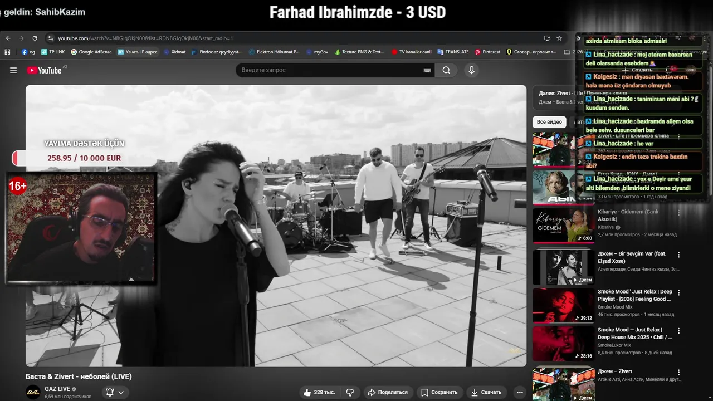The height and width of the screenshot is (401, 713).
Task: Dislike the video with thumbs down
Action: pyautogui.click(x=350, y=392)
